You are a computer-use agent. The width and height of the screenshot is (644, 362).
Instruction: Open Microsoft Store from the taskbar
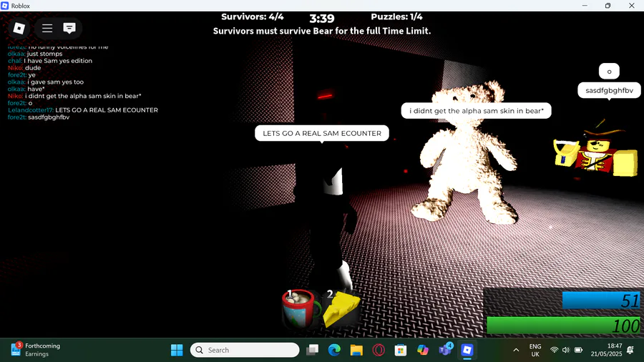(401, 350)
